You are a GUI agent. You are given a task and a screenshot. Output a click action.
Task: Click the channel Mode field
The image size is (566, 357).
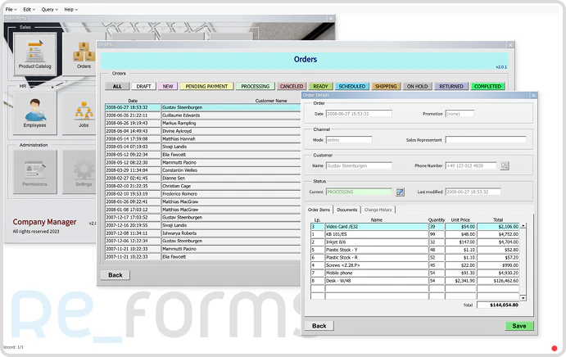point(349,140)
